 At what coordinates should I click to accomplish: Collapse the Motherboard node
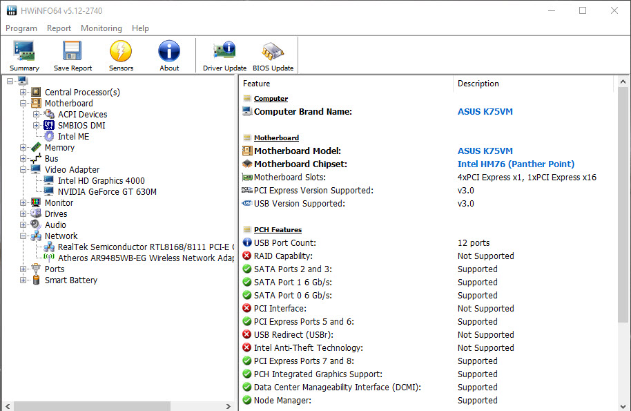coord(23,104)
